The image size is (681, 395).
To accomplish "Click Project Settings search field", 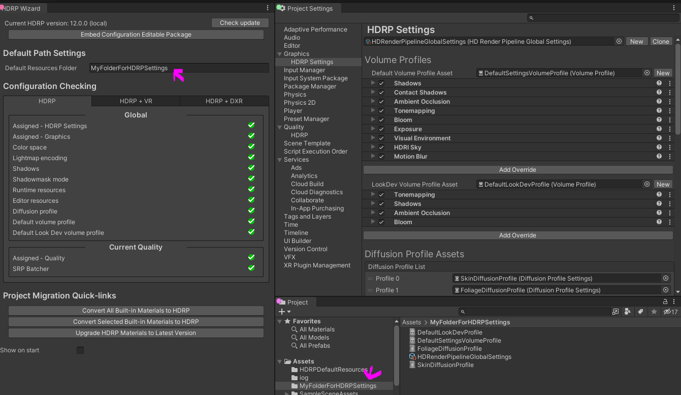I will (602, 18).
